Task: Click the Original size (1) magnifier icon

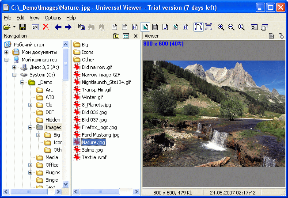Action: point(241,27)
